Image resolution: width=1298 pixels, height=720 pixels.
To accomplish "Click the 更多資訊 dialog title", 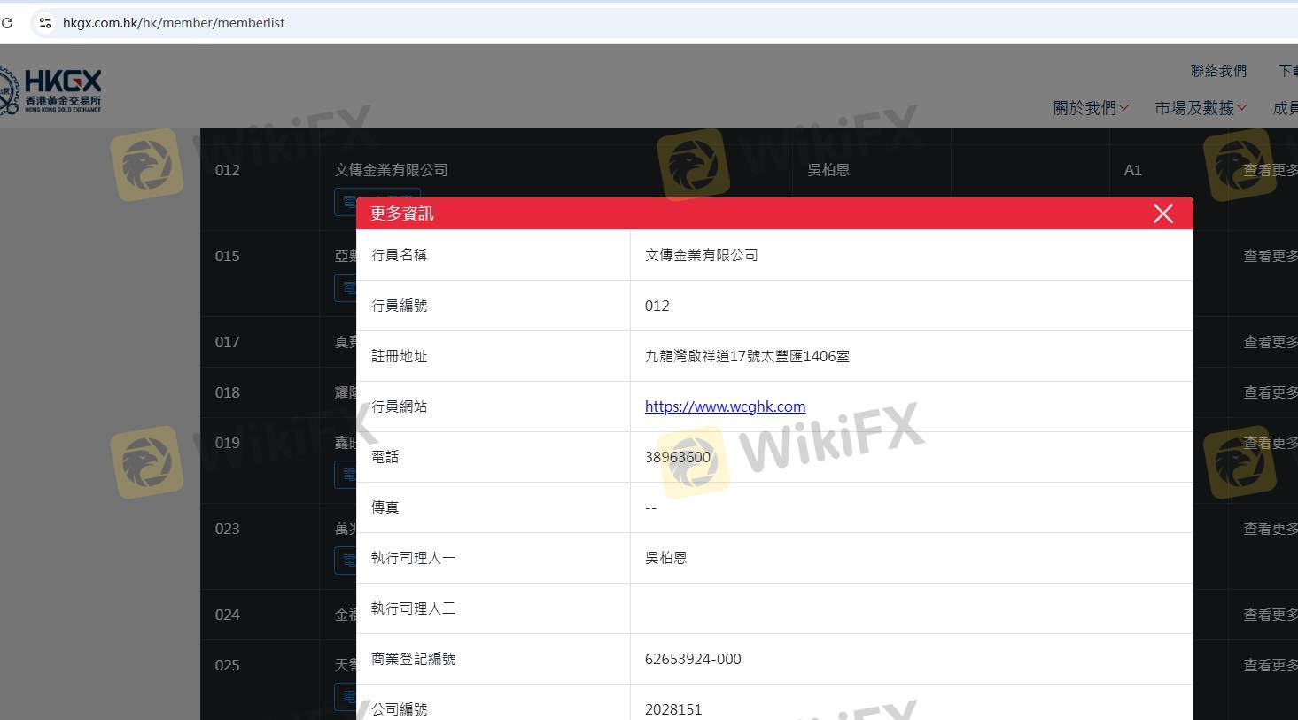I will tap(401, 213).
